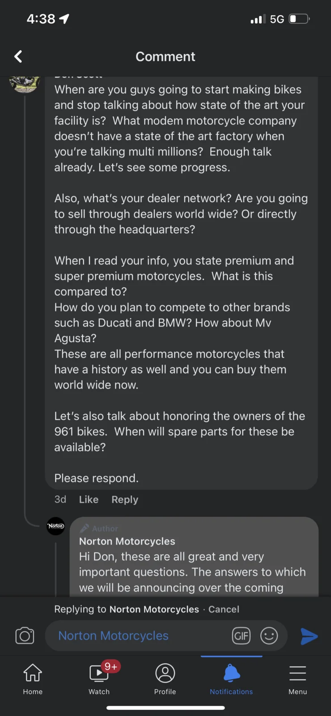Tap the battery indicator in status bar
Image resolution: width=331 pixels, height=716 pixels.
pyautogui.click(x=299, y=19)
